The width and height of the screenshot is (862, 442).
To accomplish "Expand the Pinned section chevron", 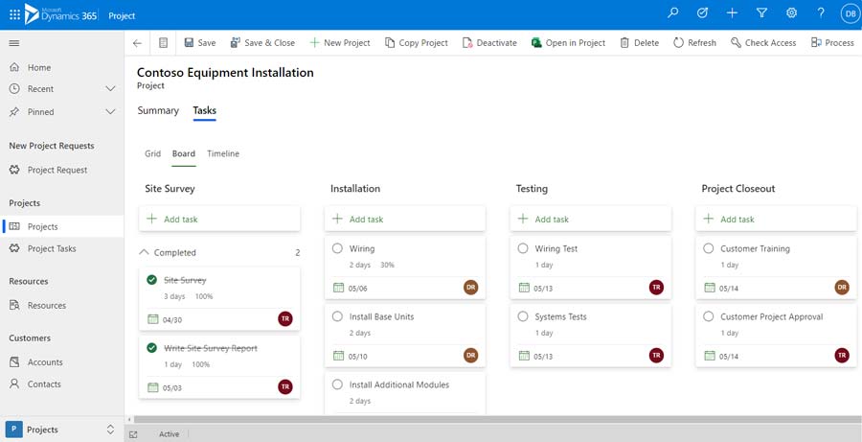I will point(110,112).
